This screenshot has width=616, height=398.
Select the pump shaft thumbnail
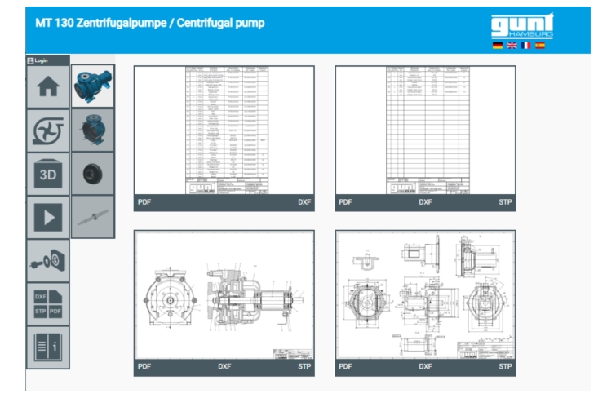93,217
